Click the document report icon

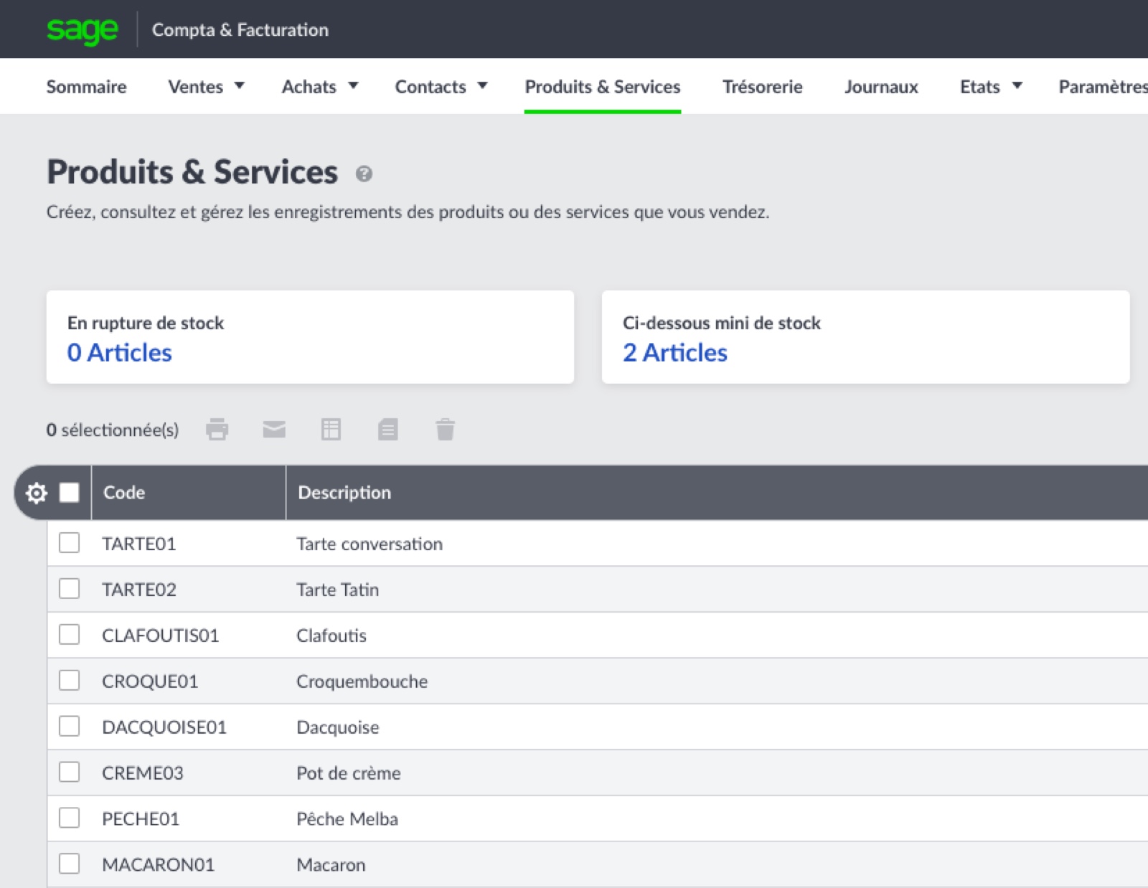[x=388, y=430]
